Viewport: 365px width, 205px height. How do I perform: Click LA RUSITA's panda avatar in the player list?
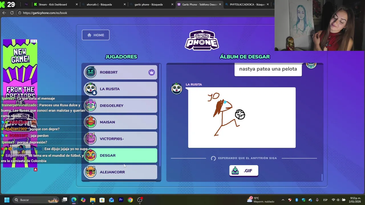click(91, 89)
